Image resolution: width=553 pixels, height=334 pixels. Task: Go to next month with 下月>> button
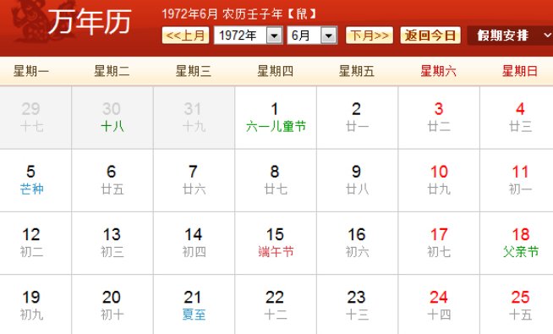point(370,36)
